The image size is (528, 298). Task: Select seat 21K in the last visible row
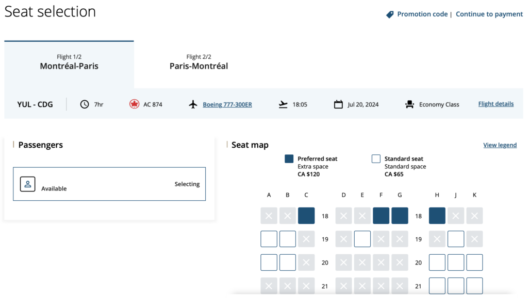pos(474,286)
